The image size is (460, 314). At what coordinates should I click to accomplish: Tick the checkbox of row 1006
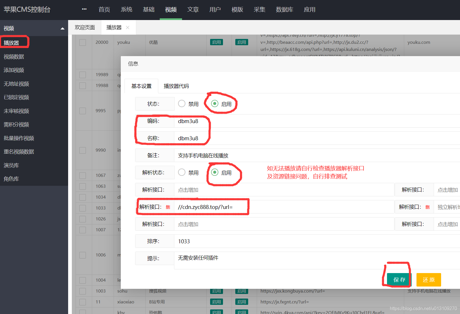pyautogui.click(x=83, y=255)
